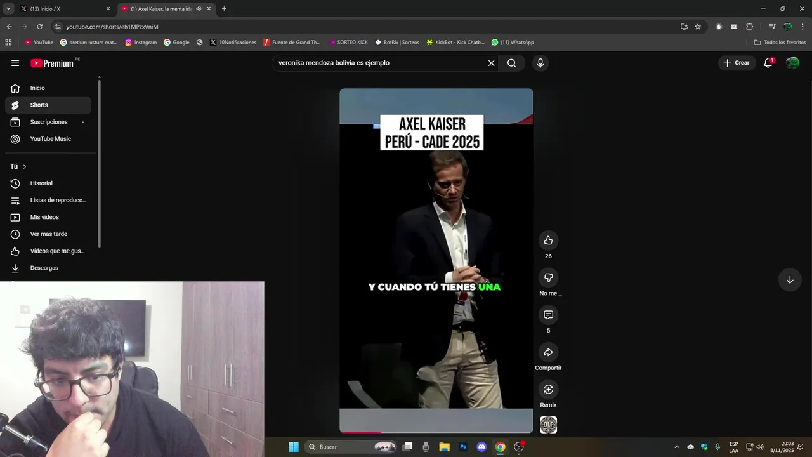The height and width of the screenshot is (457, 812).
Task: Open YouTube Music from the sidebar
Action: [x=48, y=139]
